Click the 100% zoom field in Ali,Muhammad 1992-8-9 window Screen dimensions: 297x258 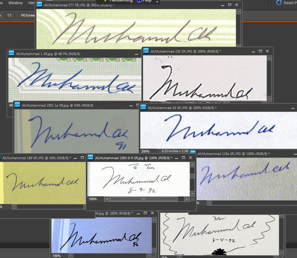click(93, 199)
